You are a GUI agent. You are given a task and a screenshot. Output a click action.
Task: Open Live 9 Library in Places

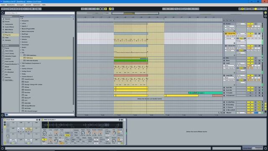coord(9,54)
